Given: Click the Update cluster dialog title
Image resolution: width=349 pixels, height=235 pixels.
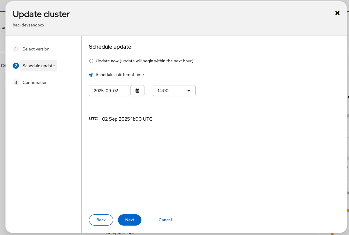Looking at the screenshot, I should [41, 14].
